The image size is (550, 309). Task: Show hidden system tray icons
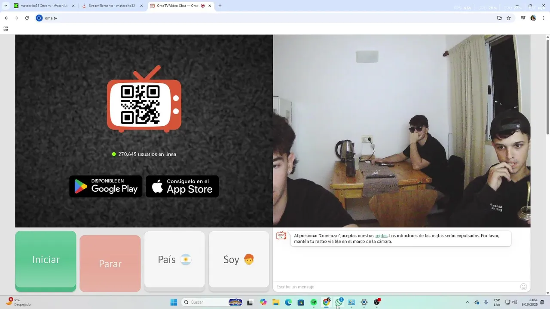click(467, 303)
